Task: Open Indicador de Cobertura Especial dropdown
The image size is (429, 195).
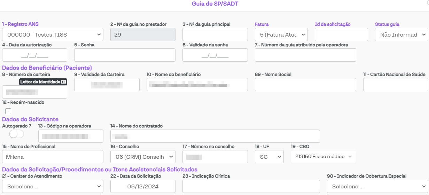Action: (377, 186)
